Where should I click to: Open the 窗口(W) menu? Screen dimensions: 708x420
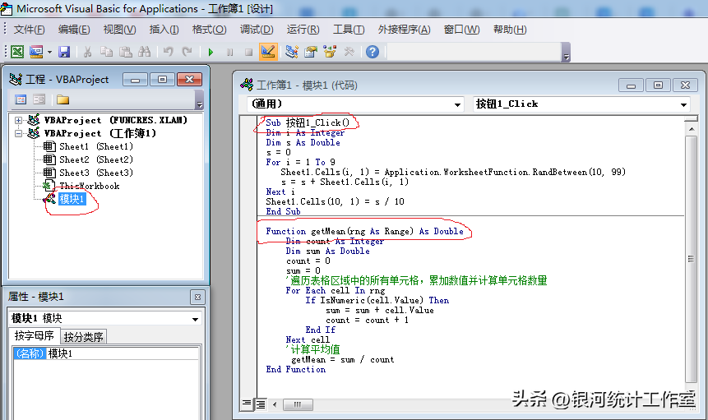click(461, 30)
